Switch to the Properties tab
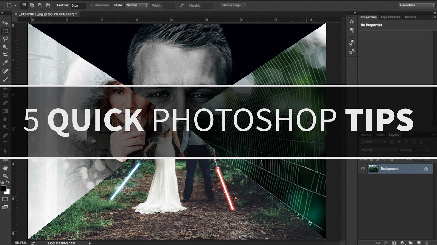 tap(368, 17)
